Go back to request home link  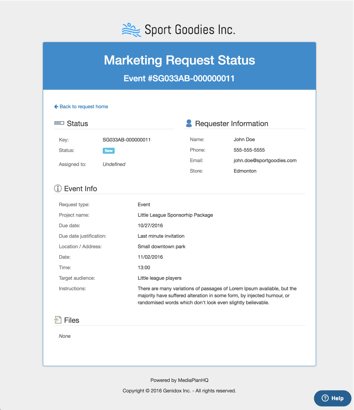(84, 106)
